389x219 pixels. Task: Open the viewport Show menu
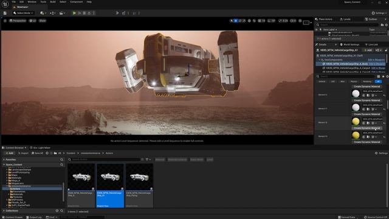coord(43,21)
